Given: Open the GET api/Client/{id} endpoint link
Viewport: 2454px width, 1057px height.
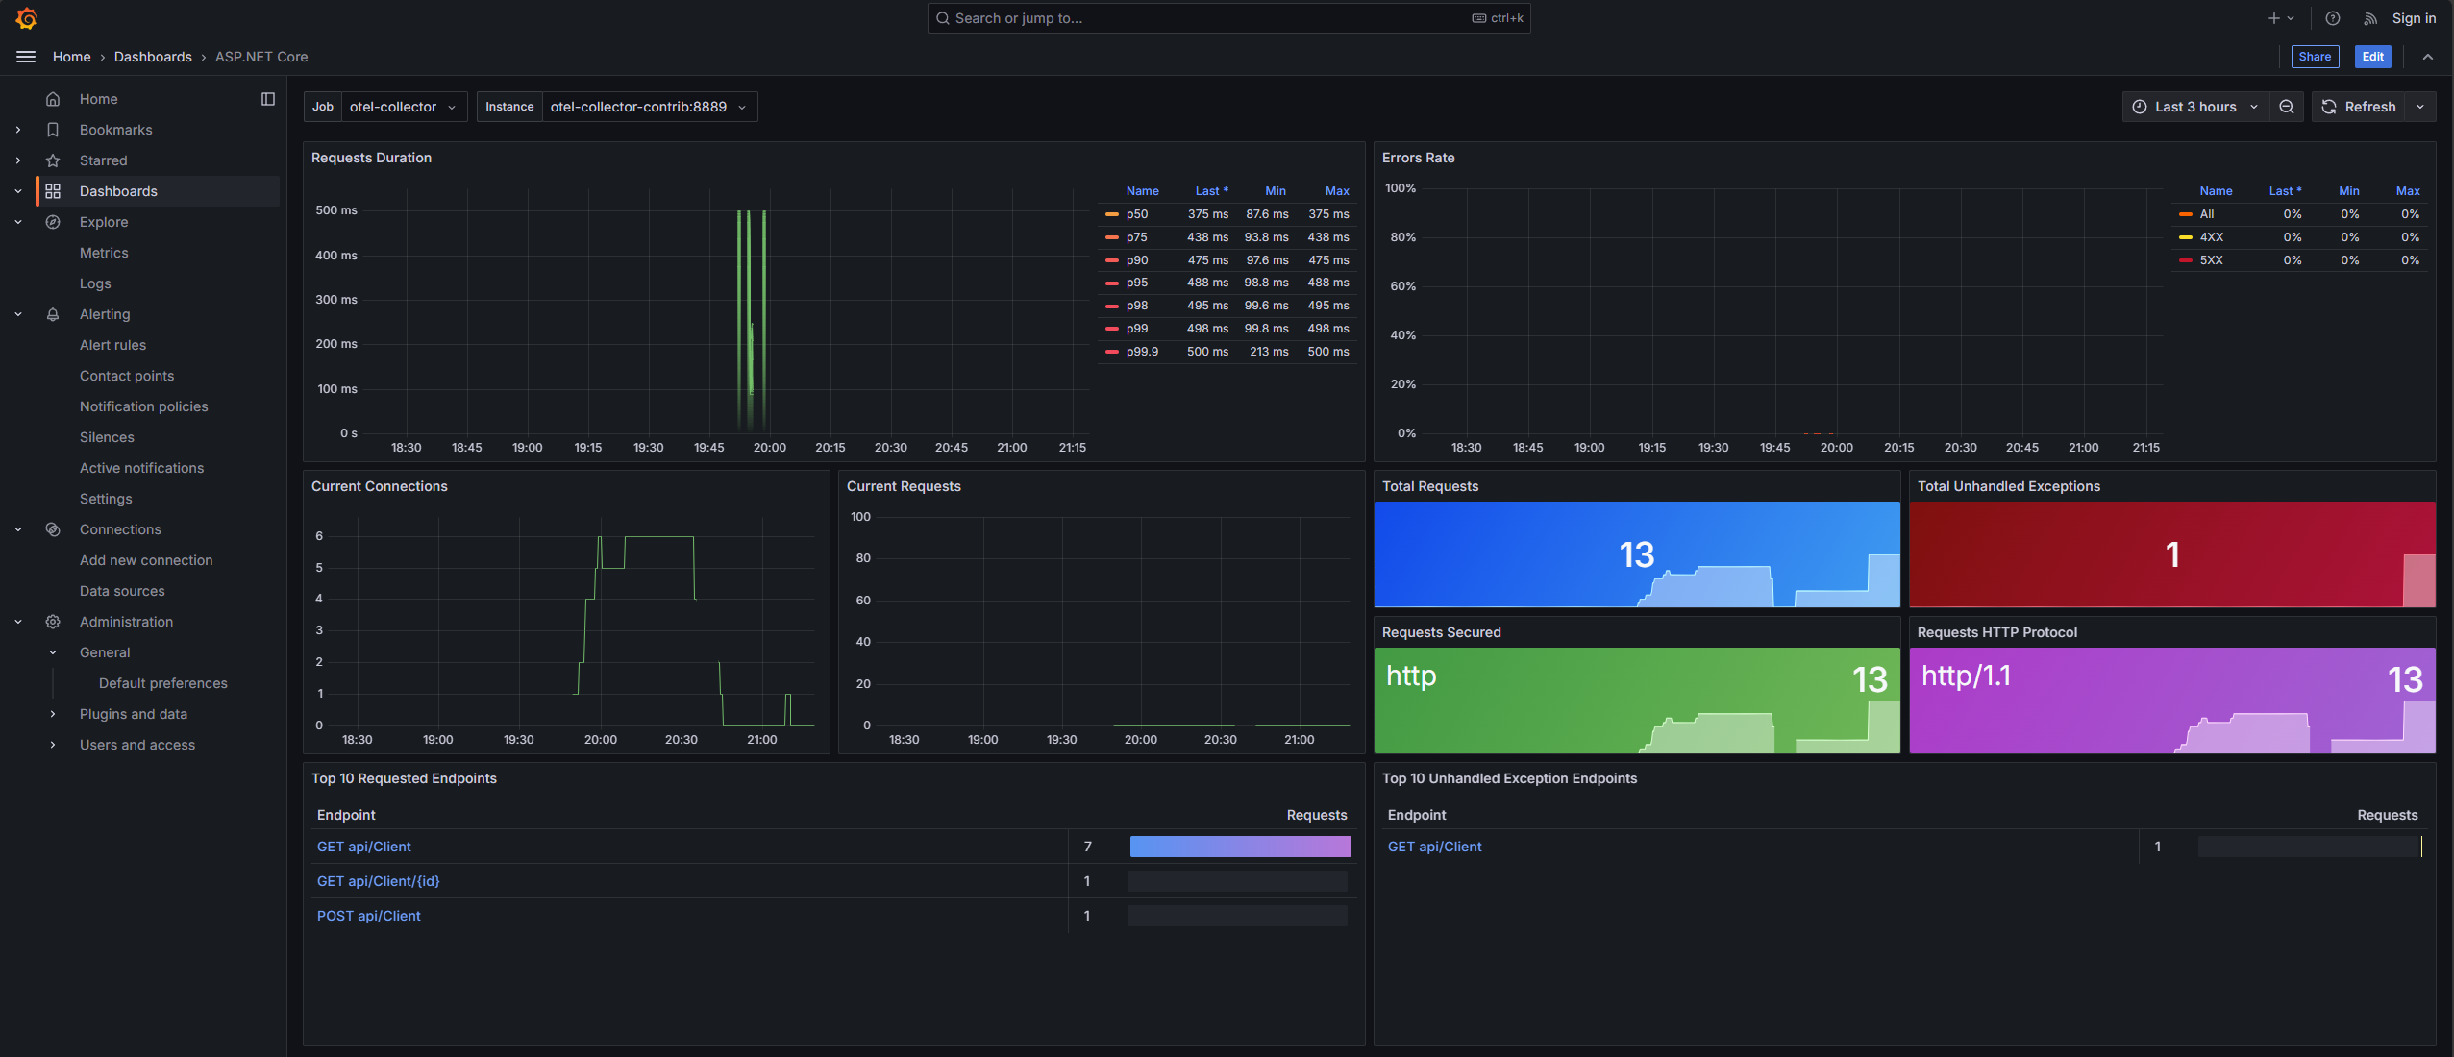Looking at the screenshot, I should 379,881.
